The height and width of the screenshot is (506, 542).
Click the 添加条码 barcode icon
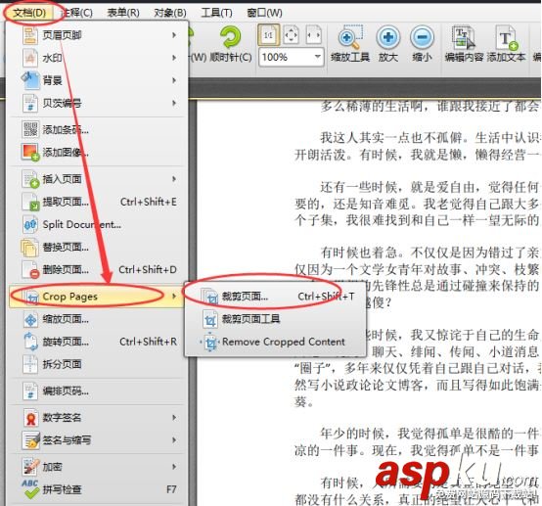(30, 129)
